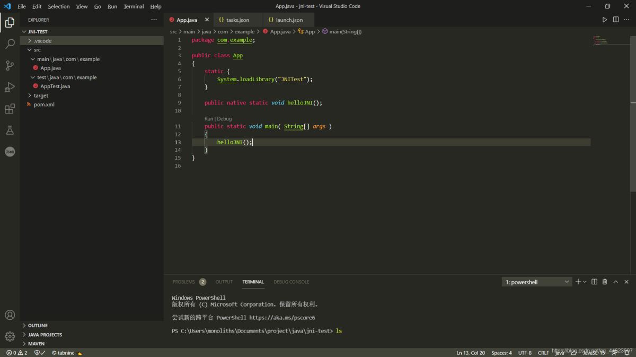Click the Ln 13, Col 20 status item
This screenshot has height=357, width=636.
pos(471,353)
